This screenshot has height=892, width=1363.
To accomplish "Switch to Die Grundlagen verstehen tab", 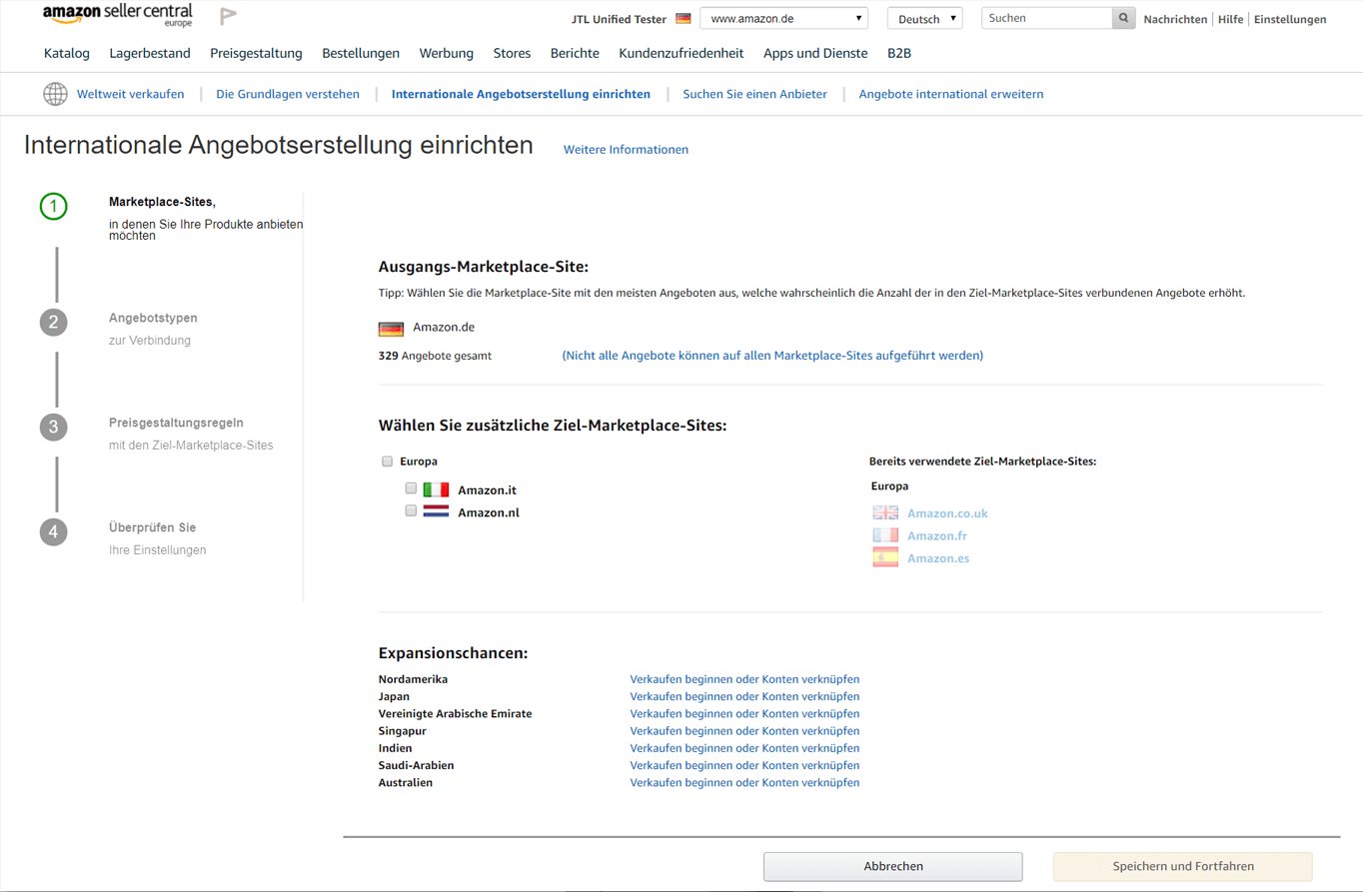I will coord(288,94).
